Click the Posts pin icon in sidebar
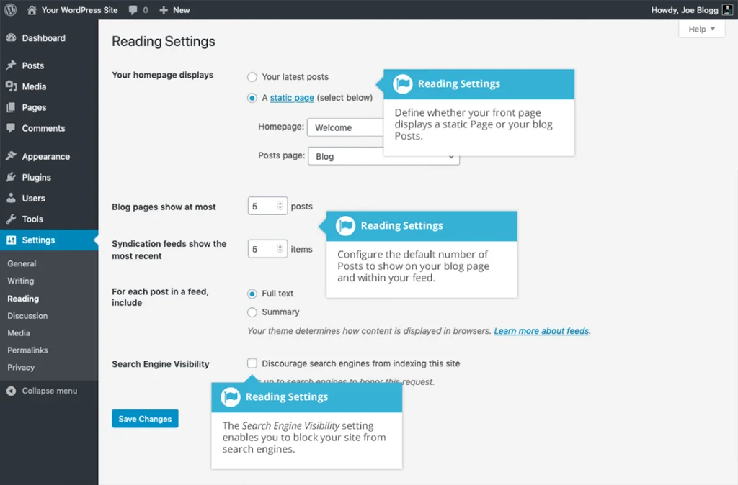Screen dimensions: 738x485 point(11,64)
